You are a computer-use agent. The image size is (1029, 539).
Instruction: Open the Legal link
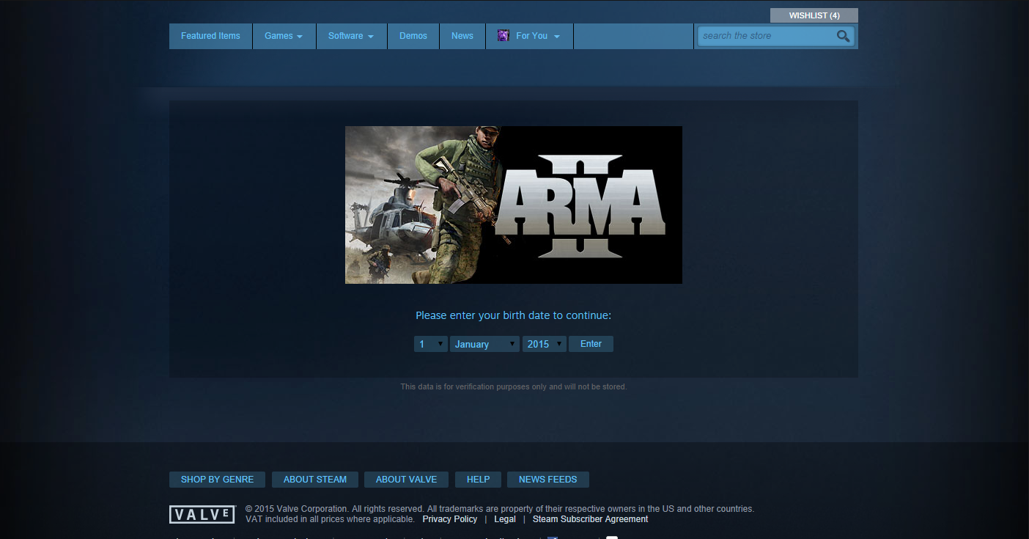click(505, 519)
